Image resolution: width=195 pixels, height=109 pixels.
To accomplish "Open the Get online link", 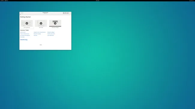I will pos(35,36).
